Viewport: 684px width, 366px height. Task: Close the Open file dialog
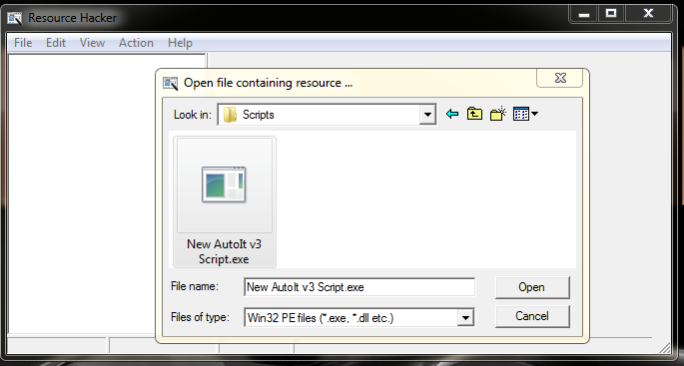(x=560, y=78)
